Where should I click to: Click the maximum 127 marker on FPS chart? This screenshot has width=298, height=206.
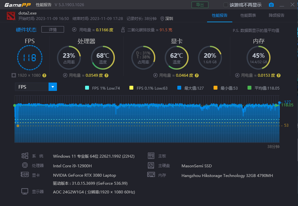click(x=279, y=103)
